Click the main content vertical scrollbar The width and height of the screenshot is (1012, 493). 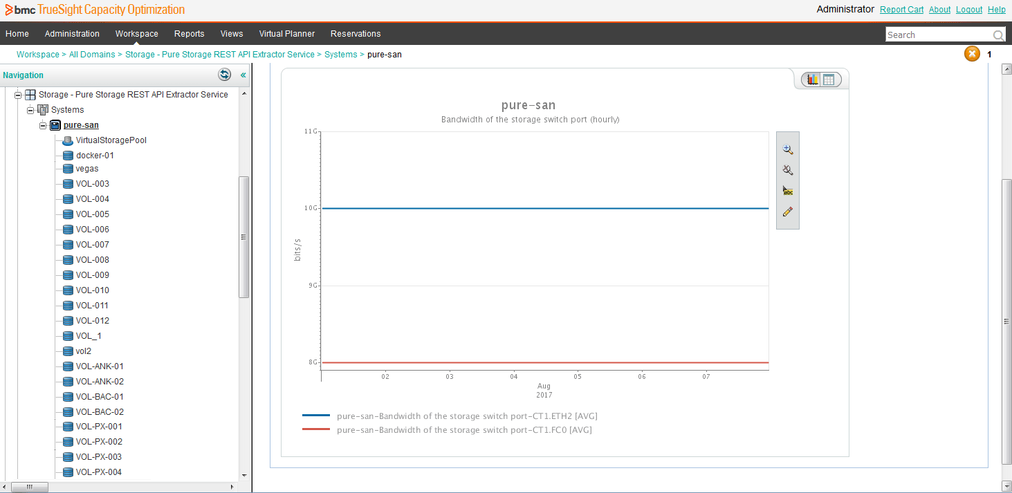click(1007, 322)
